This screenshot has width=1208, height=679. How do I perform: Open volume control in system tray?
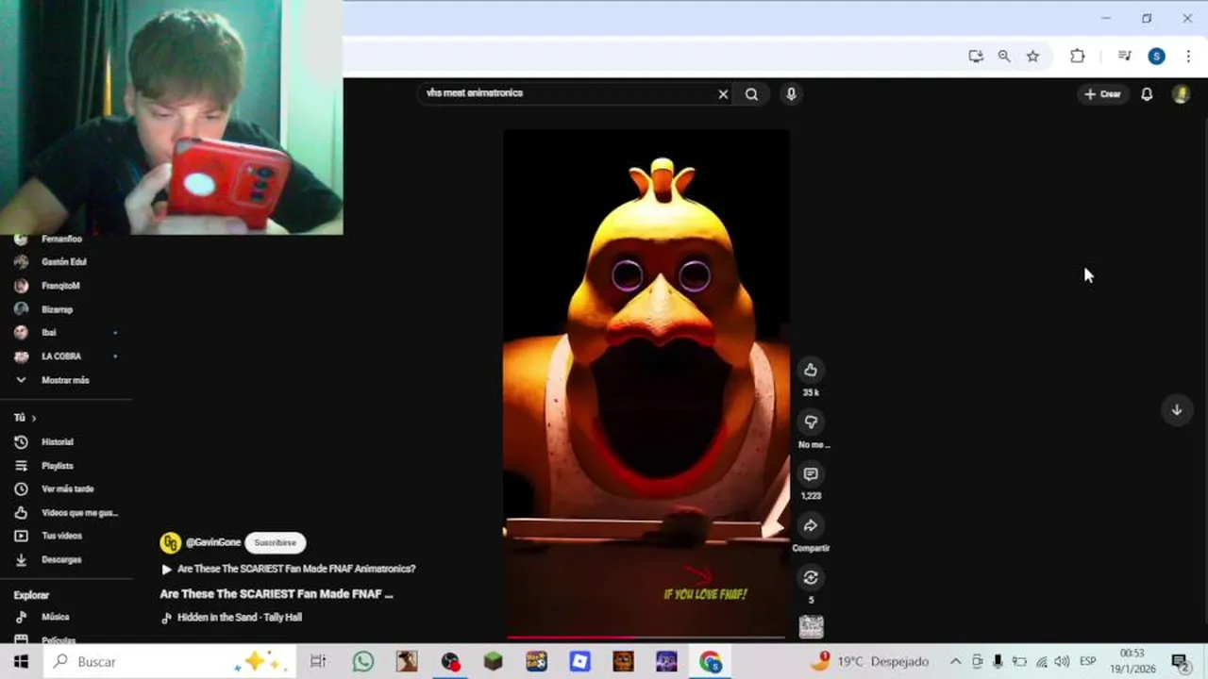[1062, 661]
